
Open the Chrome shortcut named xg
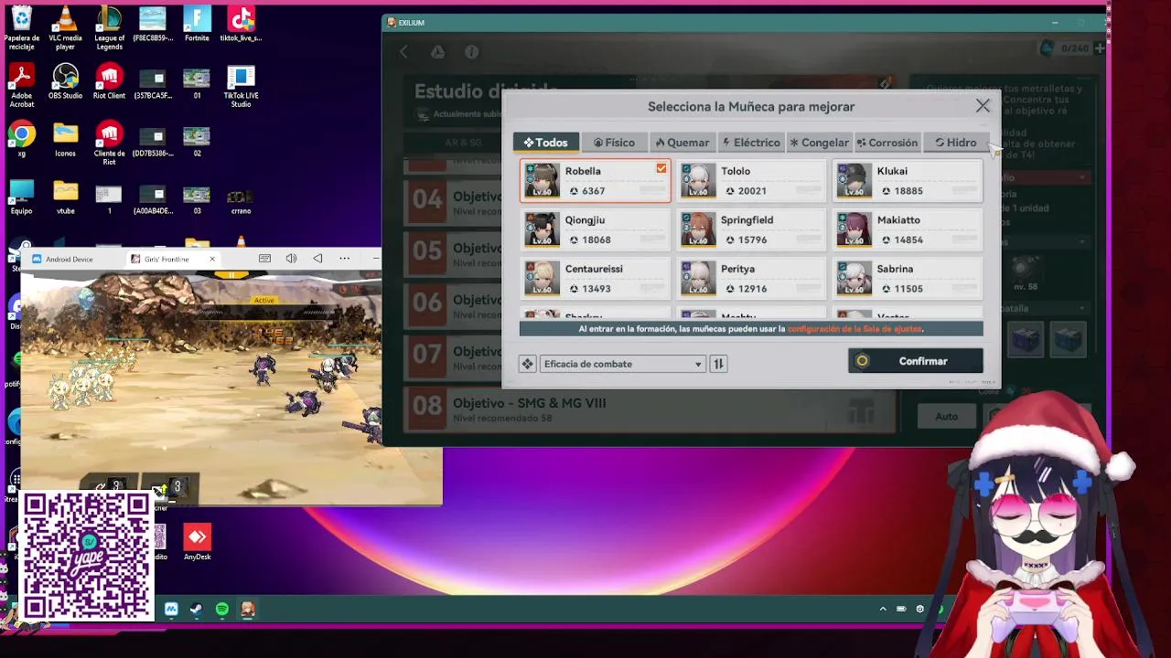tap(21, 140)
